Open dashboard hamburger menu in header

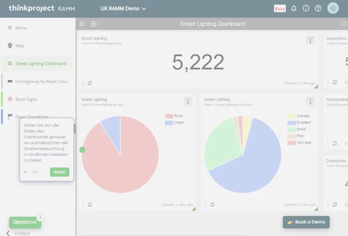pos(82,24)
